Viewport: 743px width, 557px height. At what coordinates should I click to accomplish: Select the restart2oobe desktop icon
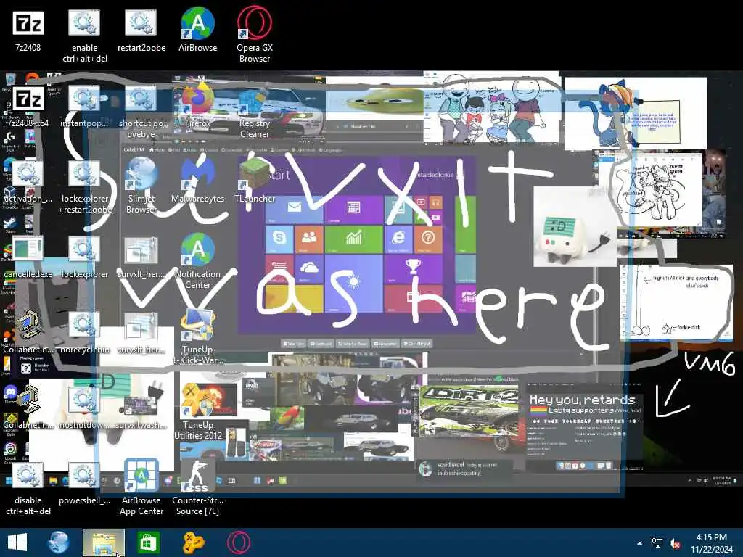[x=141, y=31]
